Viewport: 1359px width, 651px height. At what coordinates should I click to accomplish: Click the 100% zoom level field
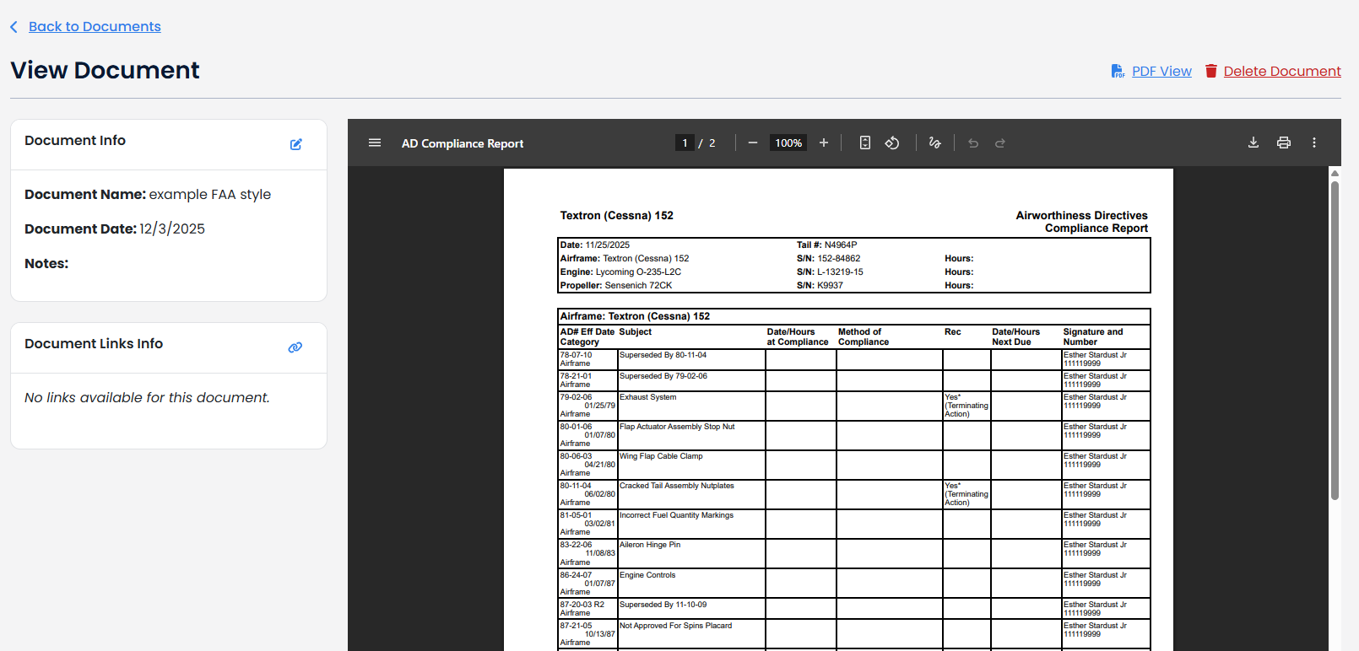point(788,143)
